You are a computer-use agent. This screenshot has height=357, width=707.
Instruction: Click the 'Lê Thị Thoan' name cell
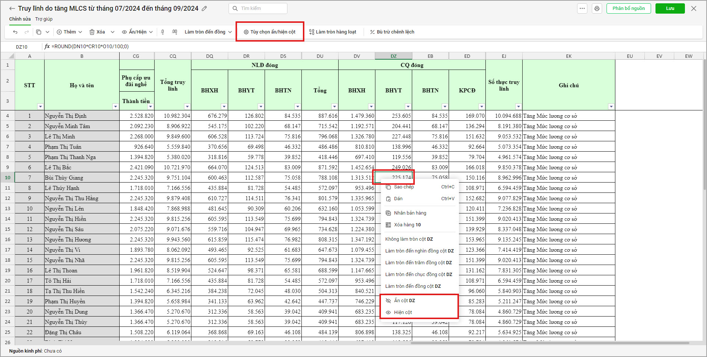coord(82,271)
